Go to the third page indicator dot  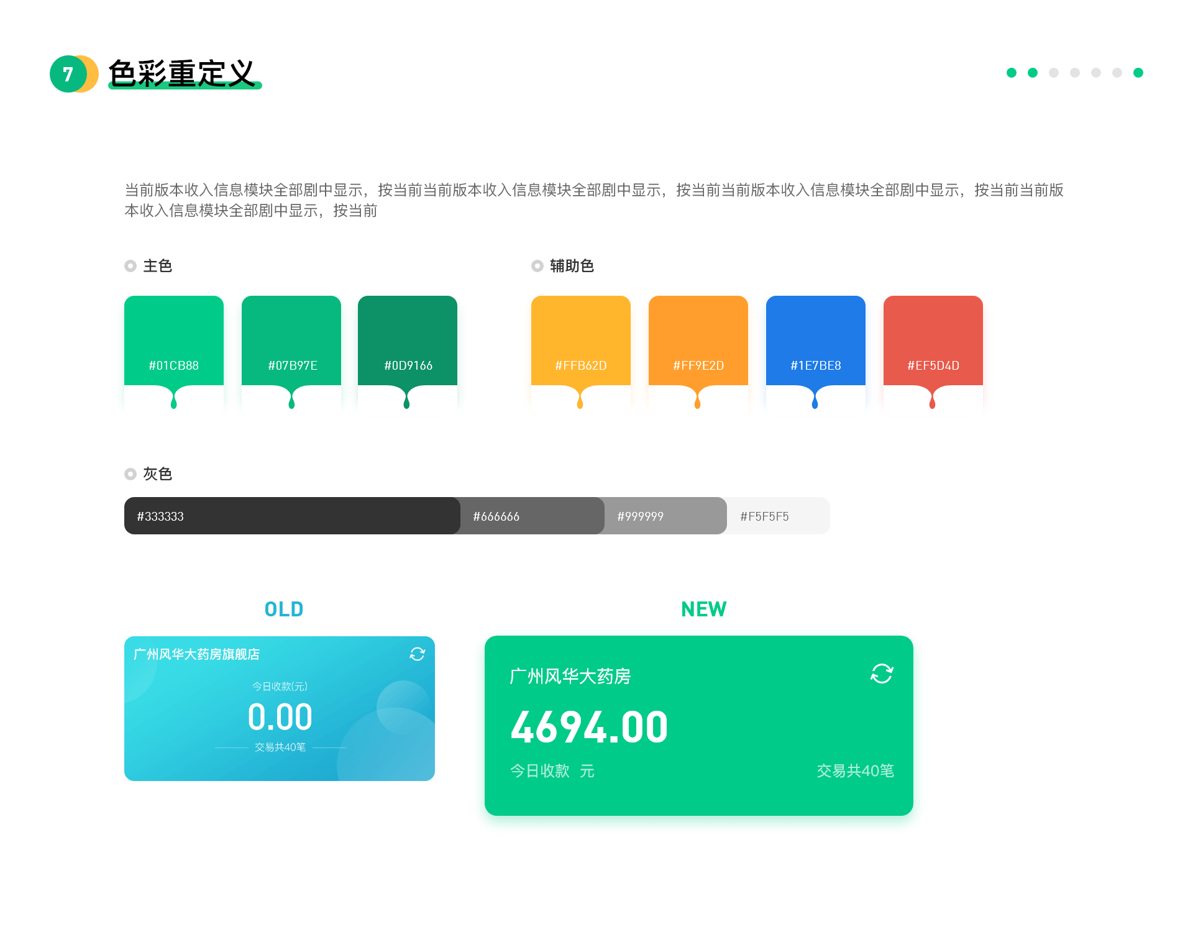pyautogui.click(x=1054, y=73)
